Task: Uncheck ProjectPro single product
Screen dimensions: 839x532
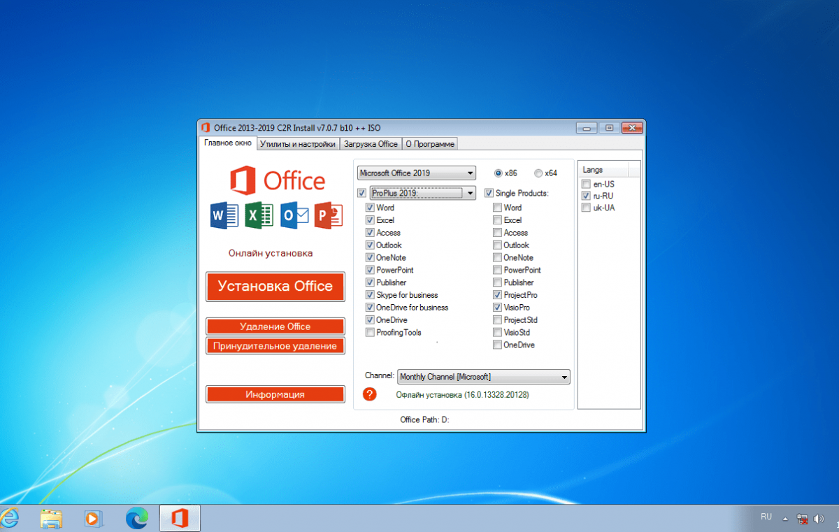Action: [497, 295]
